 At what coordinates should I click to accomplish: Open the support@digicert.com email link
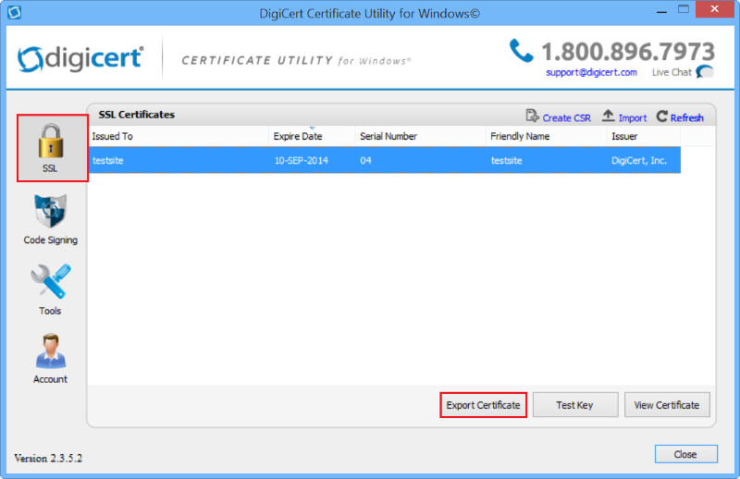(591, 72)
